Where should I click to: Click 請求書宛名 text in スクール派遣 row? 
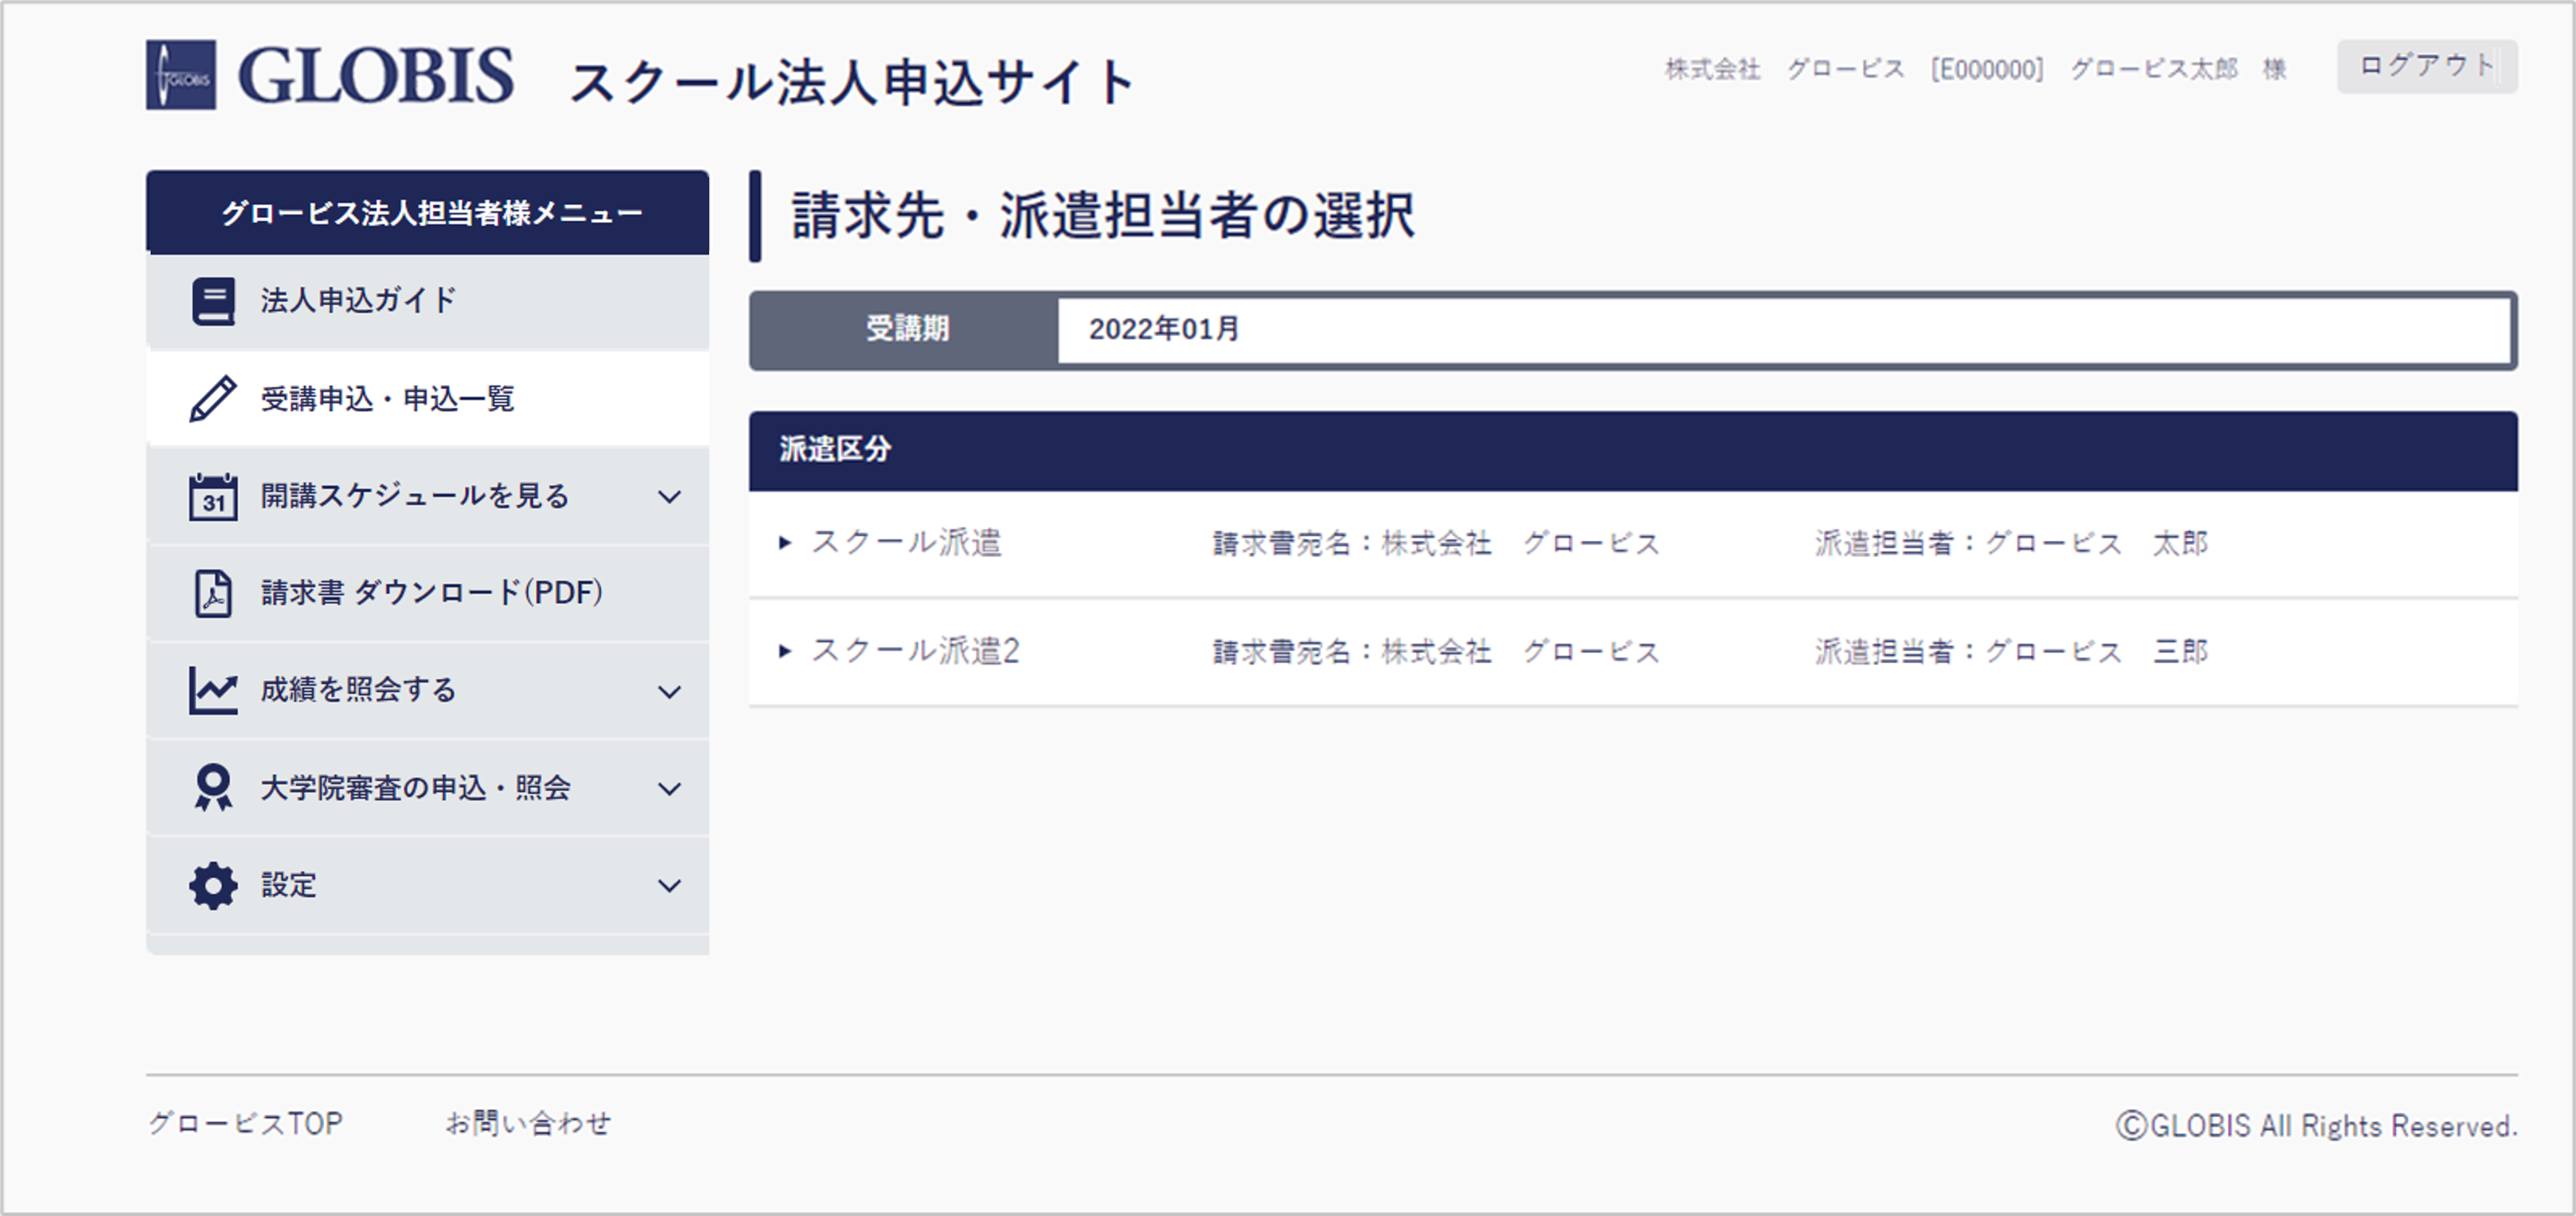[x=1436, y=543]
